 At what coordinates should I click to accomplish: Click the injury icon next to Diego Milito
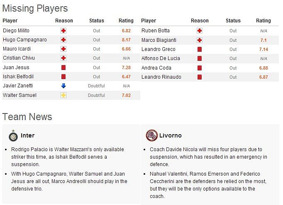point(63,31)
